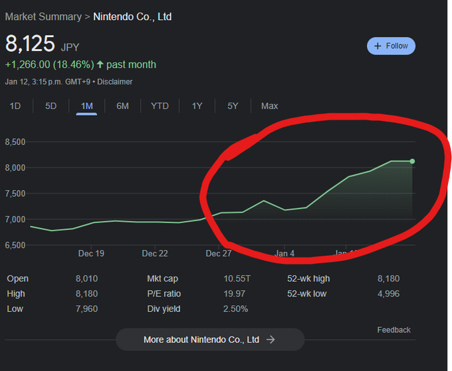Click the arrow icon in More about button
The image size is (452, 371).
pos(271,340)
